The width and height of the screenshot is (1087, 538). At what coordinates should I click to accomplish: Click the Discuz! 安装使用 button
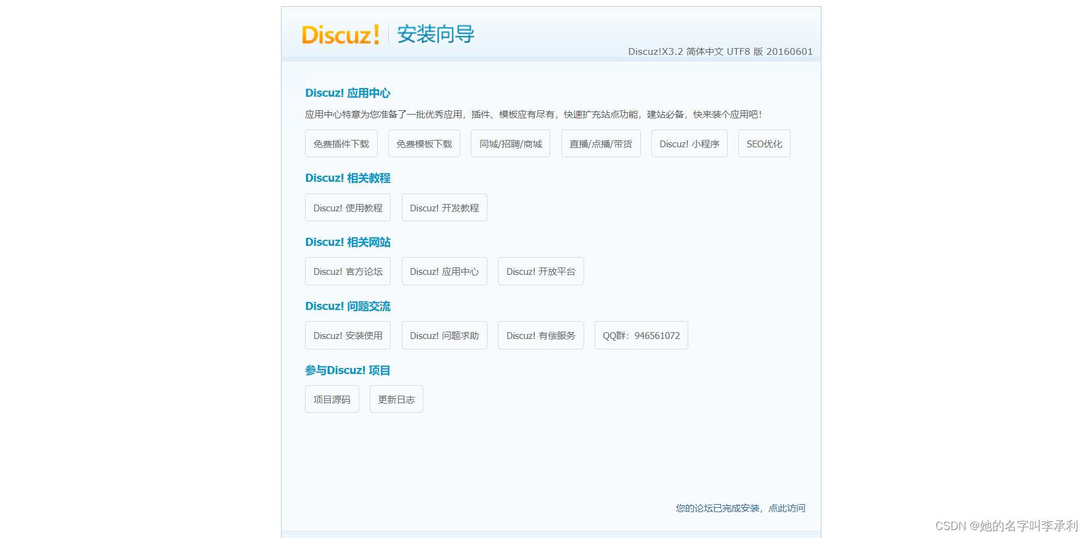point(348,335)
